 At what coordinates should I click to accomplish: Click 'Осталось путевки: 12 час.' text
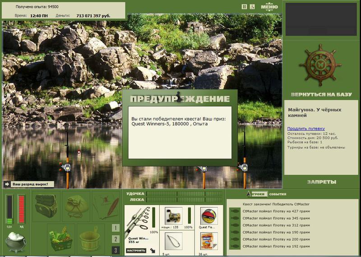pyautogui.click(x=311, y=134)
